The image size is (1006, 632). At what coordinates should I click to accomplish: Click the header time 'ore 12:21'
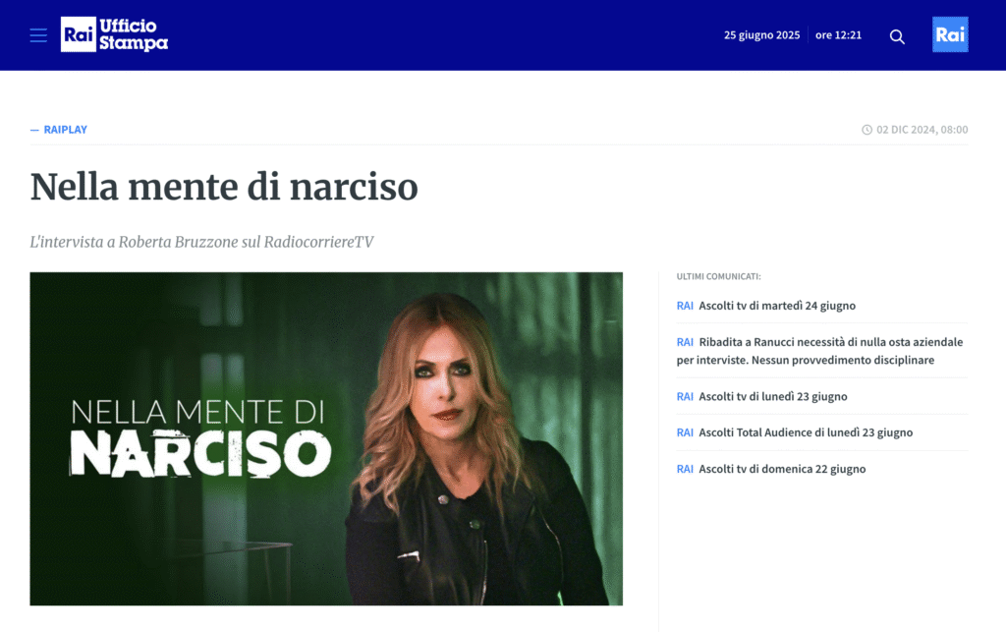click(x=838, y=35)
